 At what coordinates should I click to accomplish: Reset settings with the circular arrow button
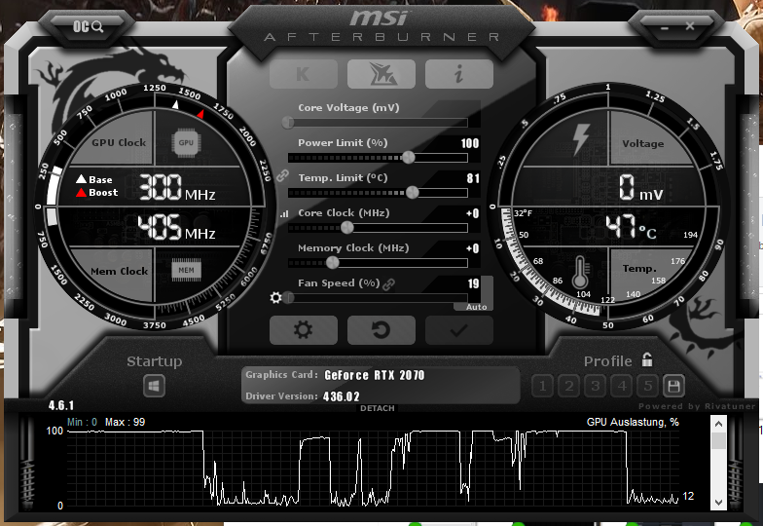pos(381,330)
